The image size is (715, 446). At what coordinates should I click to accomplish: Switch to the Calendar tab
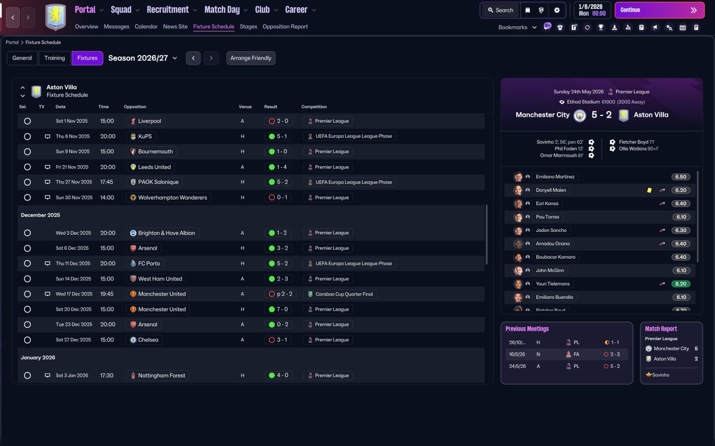point(146,27)
